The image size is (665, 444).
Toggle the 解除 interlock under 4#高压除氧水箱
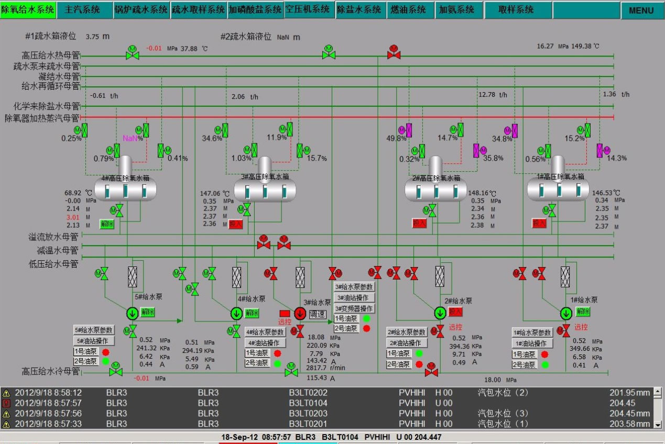[107, 224]
